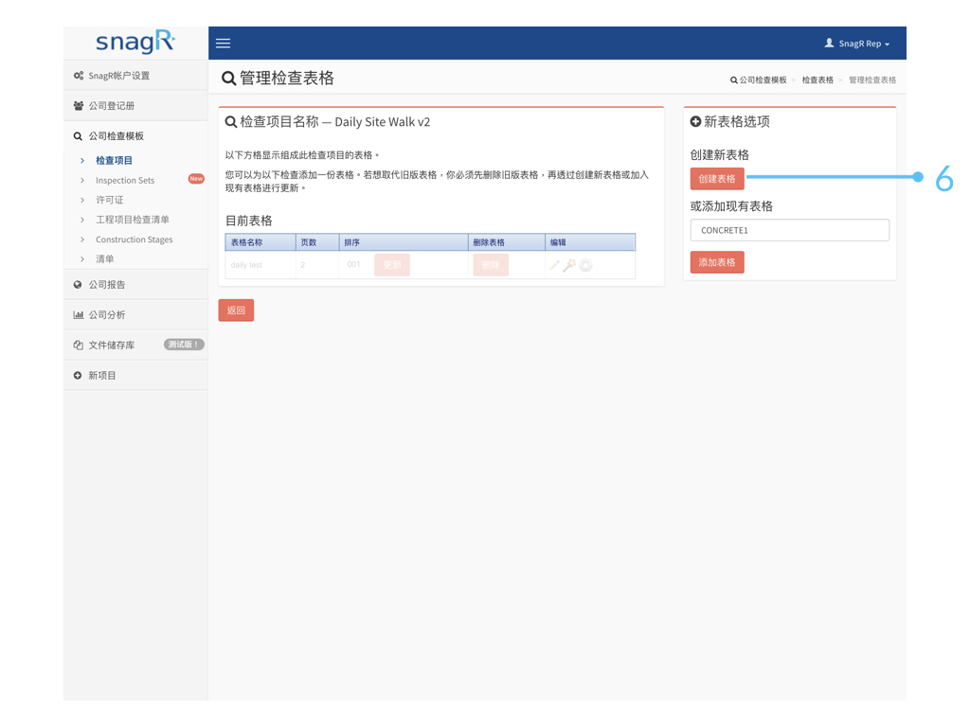Click the 排序 column header

point(404,242)
